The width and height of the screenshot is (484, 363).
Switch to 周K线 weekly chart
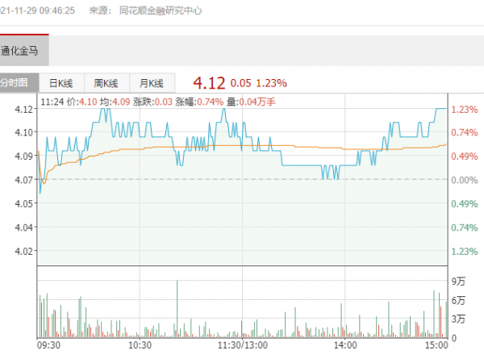[106, 83]
